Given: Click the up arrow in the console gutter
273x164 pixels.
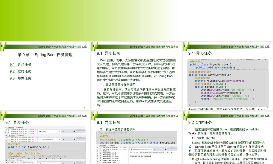Looking at the screenshot, I should [x=100, y=148].
